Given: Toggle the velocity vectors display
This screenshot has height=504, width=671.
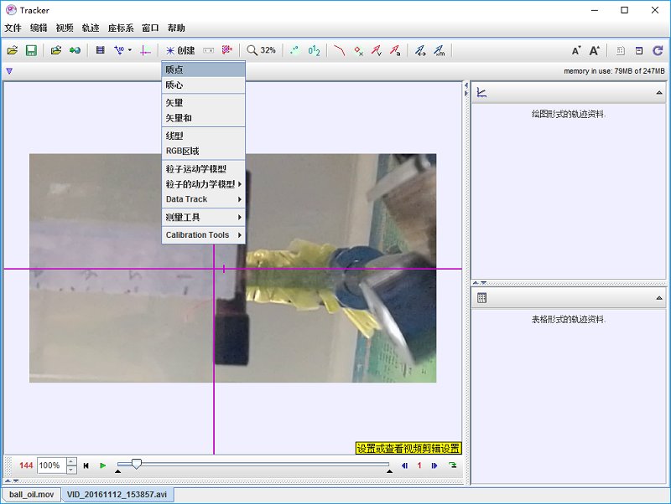Looking at the screenshot, I should 377,49.
